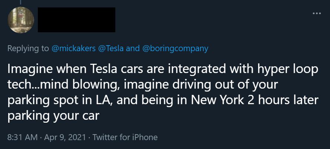
Task: Click the 8:31 AM timestamp
Action: pyautogui.click(x=22, y=137)
